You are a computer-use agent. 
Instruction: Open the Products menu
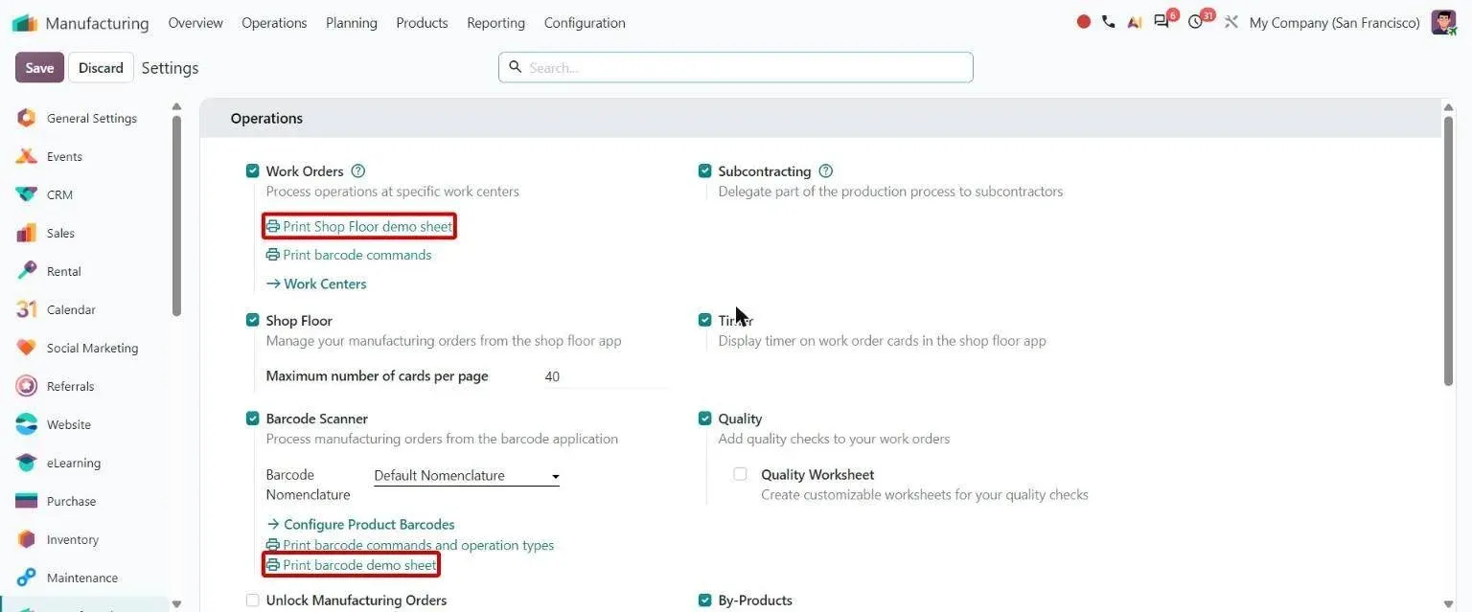(x=422, y=22)
